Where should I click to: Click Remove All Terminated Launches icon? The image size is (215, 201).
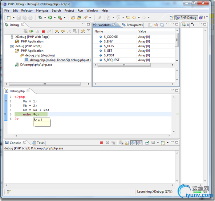click(25, 31)
